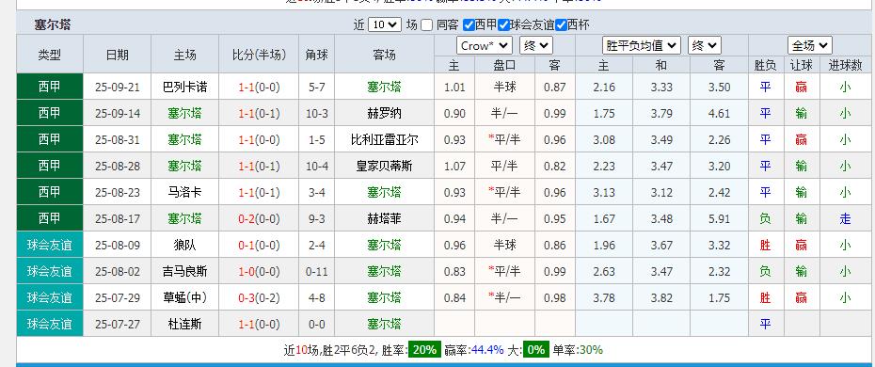Open score 0-3(0-2) against 草蜢(中)
This screenshot has width=875, height=367.
(x=259, y=297)
